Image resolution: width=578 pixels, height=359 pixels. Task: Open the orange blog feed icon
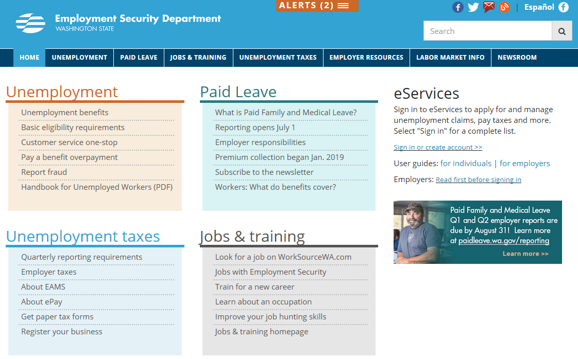coord(504,7)
